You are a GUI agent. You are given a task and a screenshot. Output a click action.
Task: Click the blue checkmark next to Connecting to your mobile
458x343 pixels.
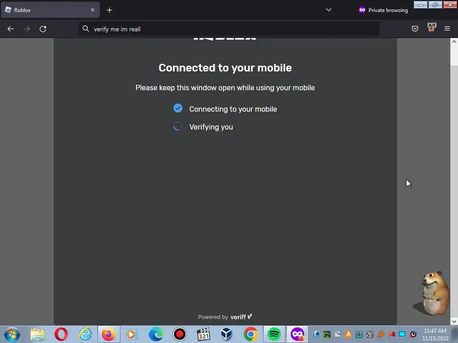point(178,108)
